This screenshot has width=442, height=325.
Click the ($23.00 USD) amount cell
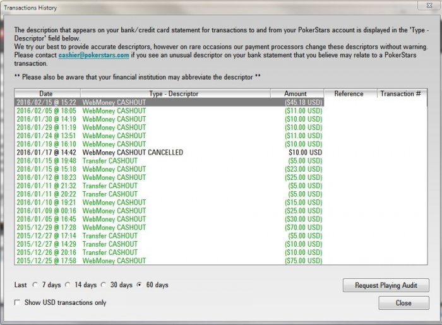click(x=303, y=169)
